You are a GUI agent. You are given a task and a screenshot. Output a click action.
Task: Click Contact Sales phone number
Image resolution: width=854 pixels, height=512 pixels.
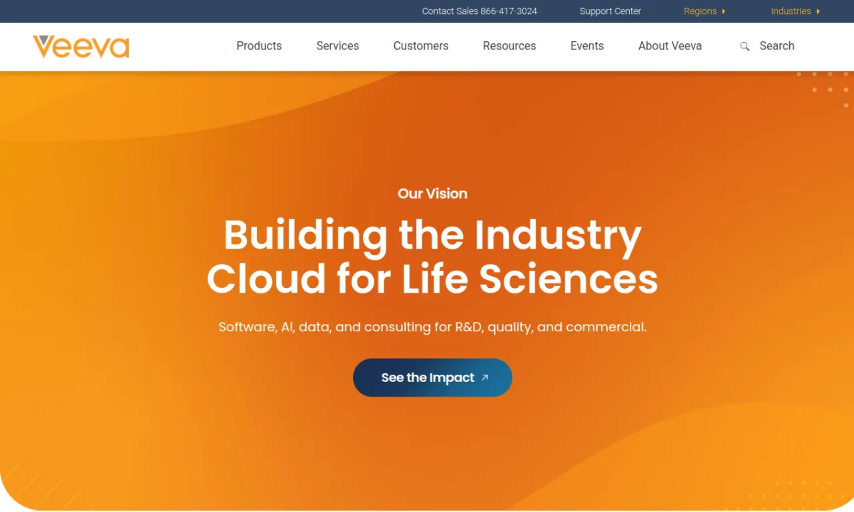[480, 11]
